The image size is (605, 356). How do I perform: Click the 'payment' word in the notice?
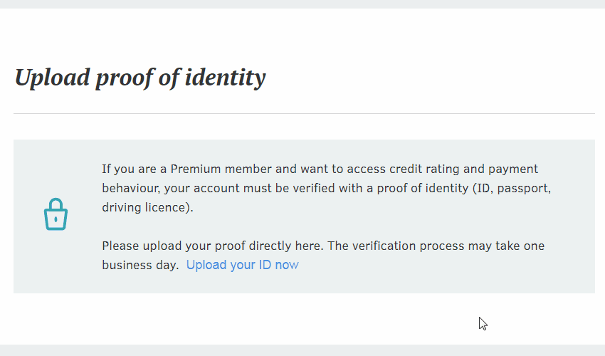tap(512, 169)
